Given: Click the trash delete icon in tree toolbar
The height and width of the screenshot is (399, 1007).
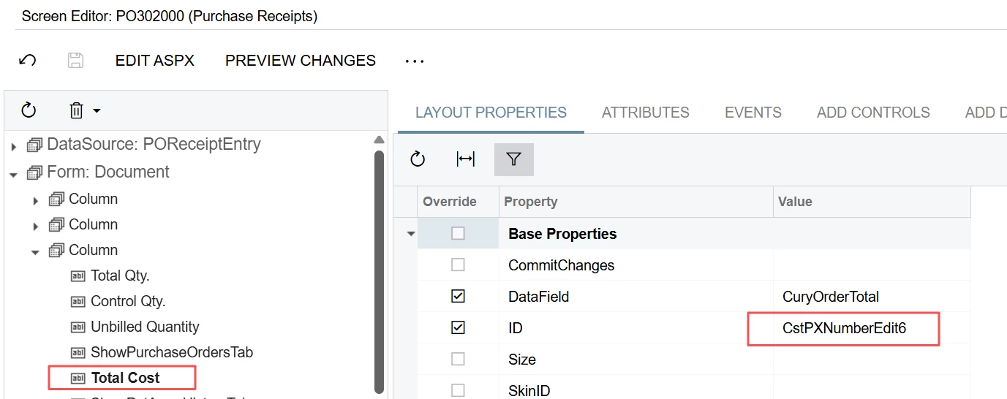Looking at the screenshot, I should click(x=76, y=110).
